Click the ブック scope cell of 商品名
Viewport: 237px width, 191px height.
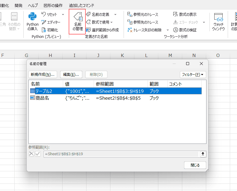154,98
